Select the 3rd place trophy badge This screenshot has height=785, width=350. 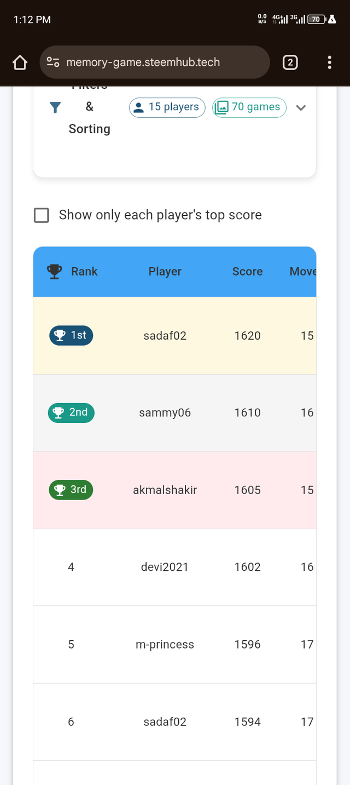tap(71, 490)
